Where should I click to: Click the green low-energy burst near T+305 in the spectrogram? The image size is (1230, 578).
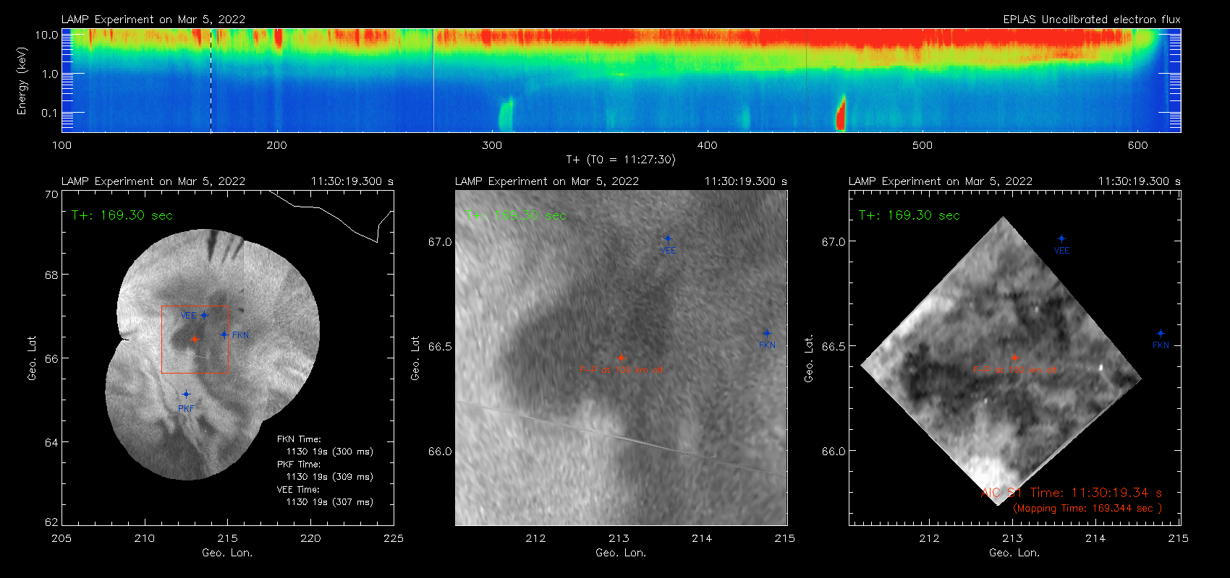pyautogui.click(x=506, y=114)
